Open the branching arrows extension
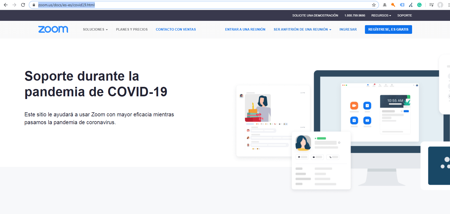This screenshot has width=450, height=214. click(x=411, y=5)
